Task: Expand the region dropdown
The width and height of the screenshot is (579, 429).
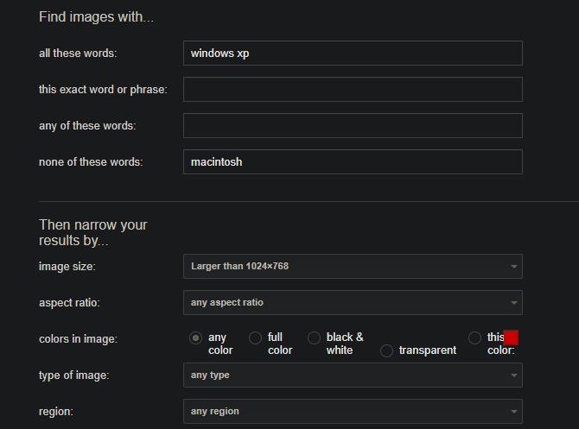Action: tap(352, 411)
